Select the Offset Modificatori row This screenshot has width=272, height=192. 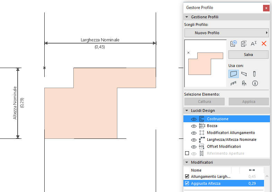pos(227,146)
